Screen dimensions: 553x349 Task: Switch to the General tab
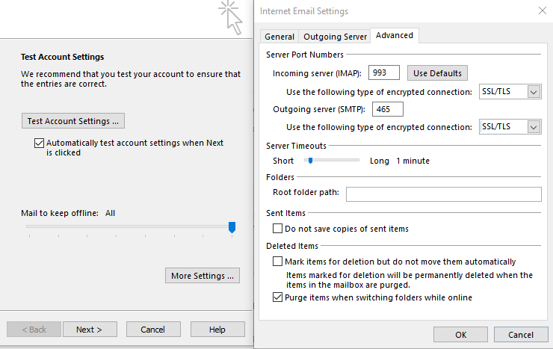(x=279, y=37)
